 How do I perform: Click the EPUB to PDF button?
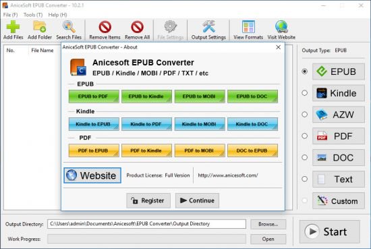94,96
